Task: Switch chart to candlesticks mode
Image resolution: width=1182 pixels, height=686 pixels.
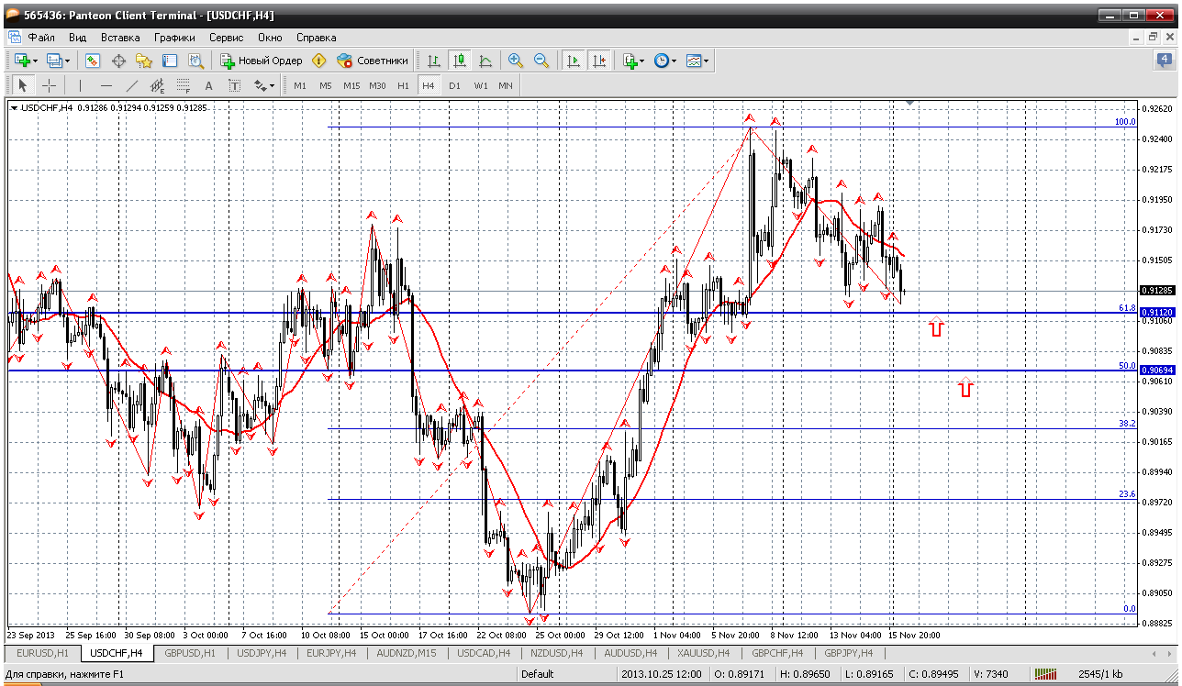Action: point(460,61)
